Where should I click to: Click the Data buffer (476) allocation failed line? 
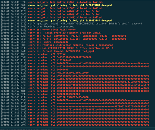[51, 11]
